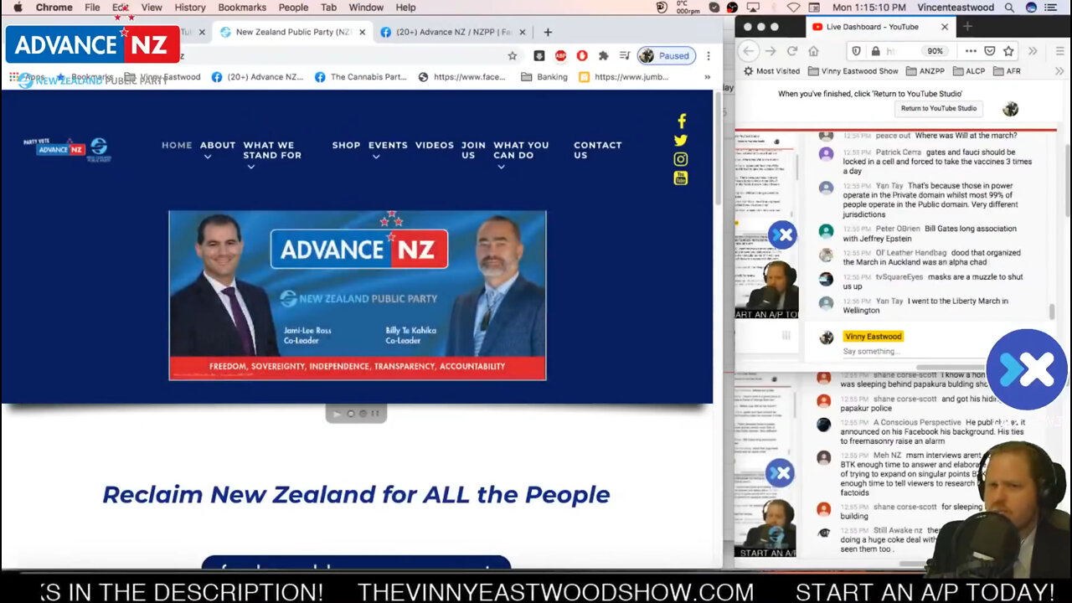Go to the HOME nav link
The height and width of the screenshot is (603, 1072).
(x=177, y=145)
